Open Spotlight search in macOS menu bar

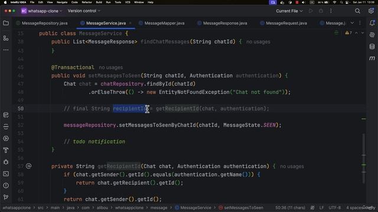pos(341,2)
